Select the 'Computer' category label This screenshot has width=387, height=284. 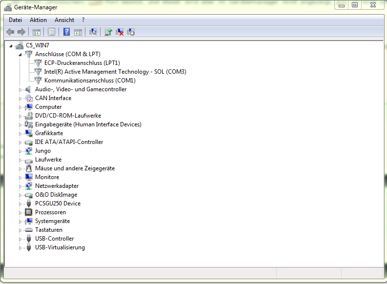coord(48,107)
